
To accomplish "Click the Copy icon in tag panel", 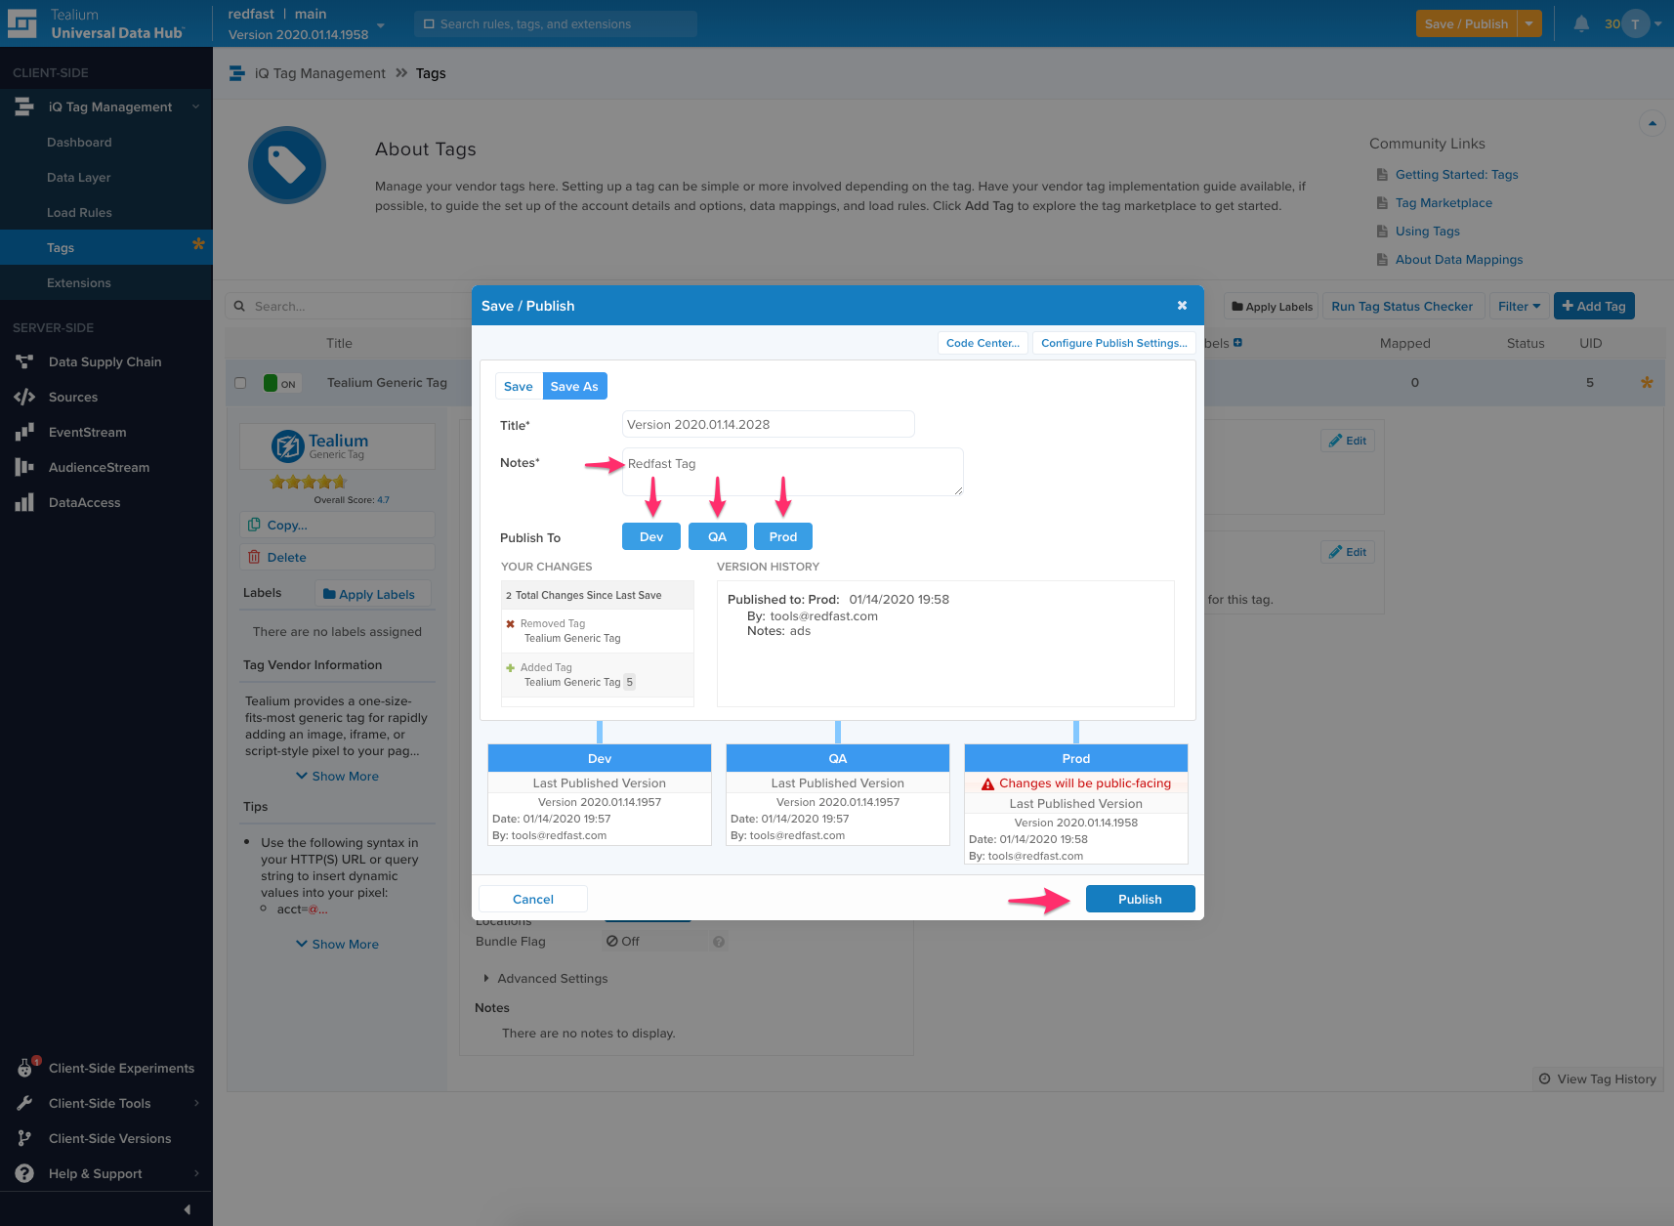I will [254, 525].
